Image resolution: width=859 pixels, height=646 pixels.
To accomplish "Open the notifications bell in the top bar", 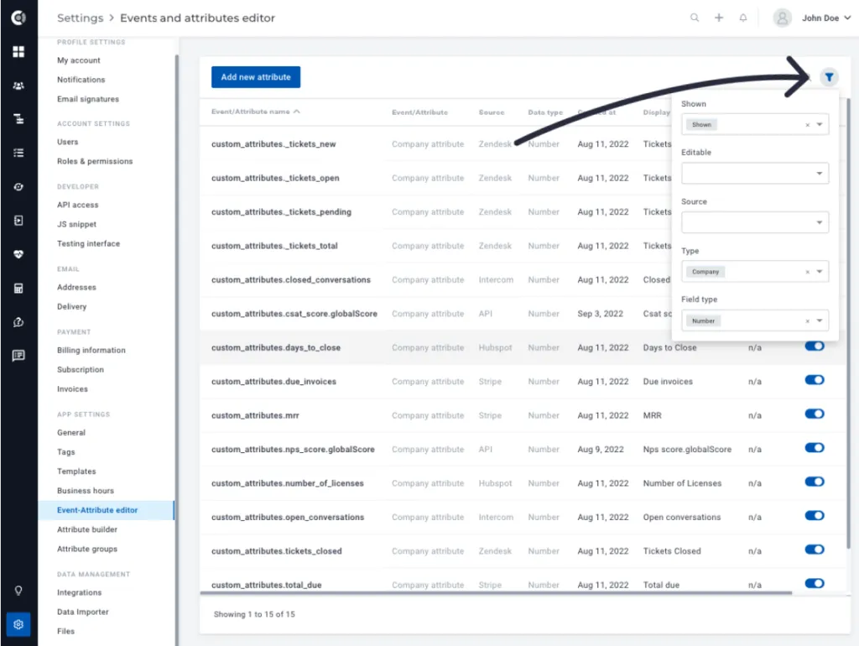I will coord(743,18).
